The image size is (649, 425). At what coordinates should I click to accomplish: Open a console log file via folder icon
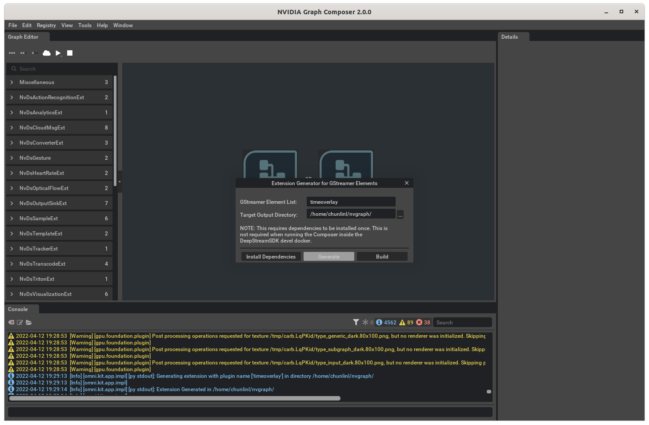pyautogui.click(x=29, y=322)
